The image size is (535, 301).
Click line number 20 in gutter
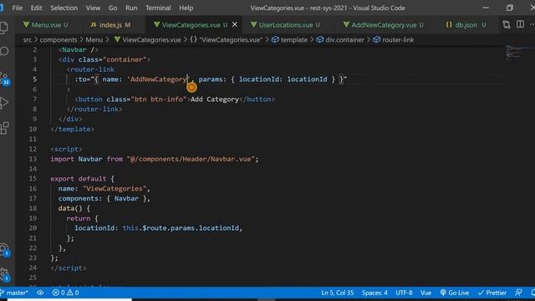33,228
